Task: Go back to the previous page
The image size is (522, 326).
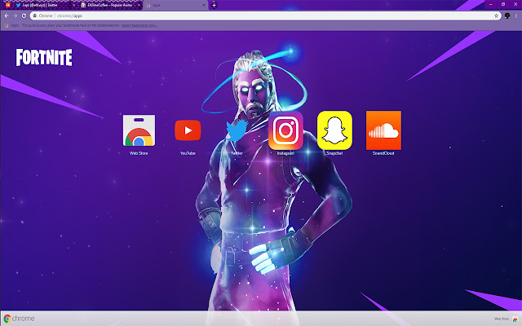Action: (7, 15)
